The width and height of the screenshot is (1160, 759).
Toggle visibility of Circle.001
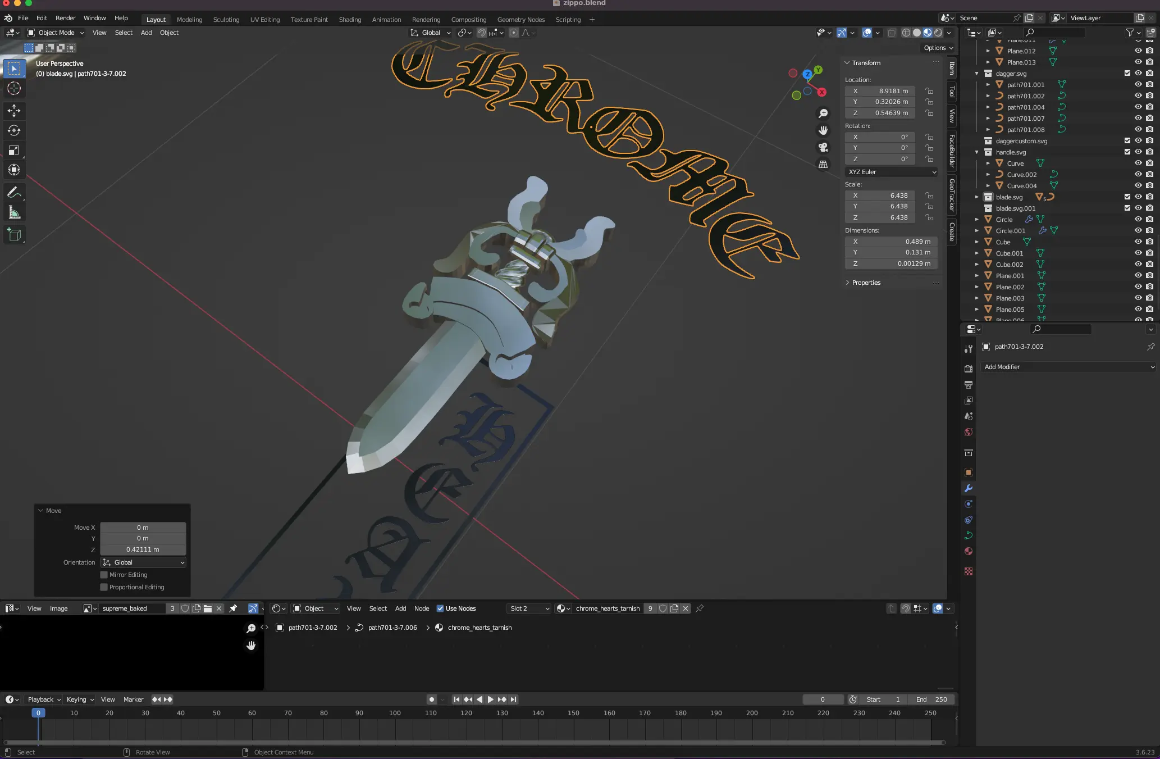(x=1138, y=230)
